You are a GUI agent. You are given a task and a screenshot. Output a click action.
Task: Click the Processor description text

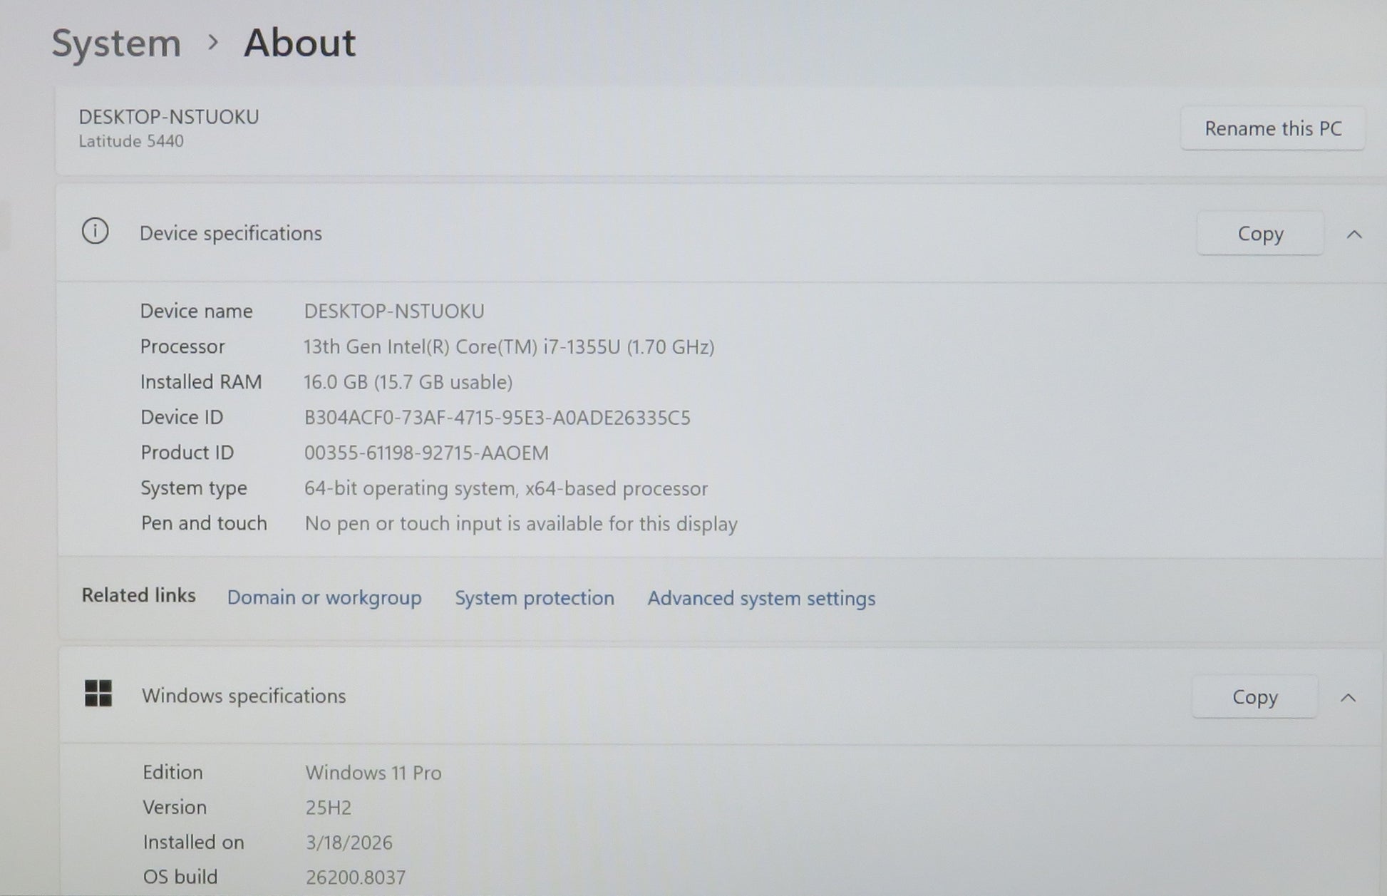coord(508,347)
